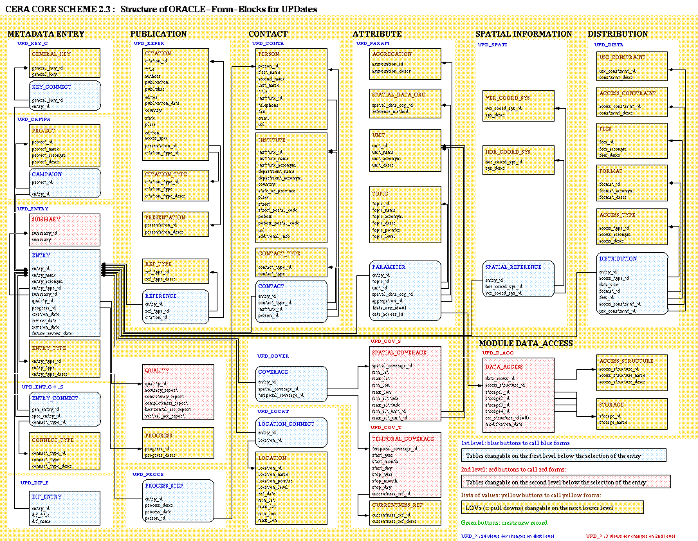Open the blue REFERENCE table box
698x541 pixels.
176,306
